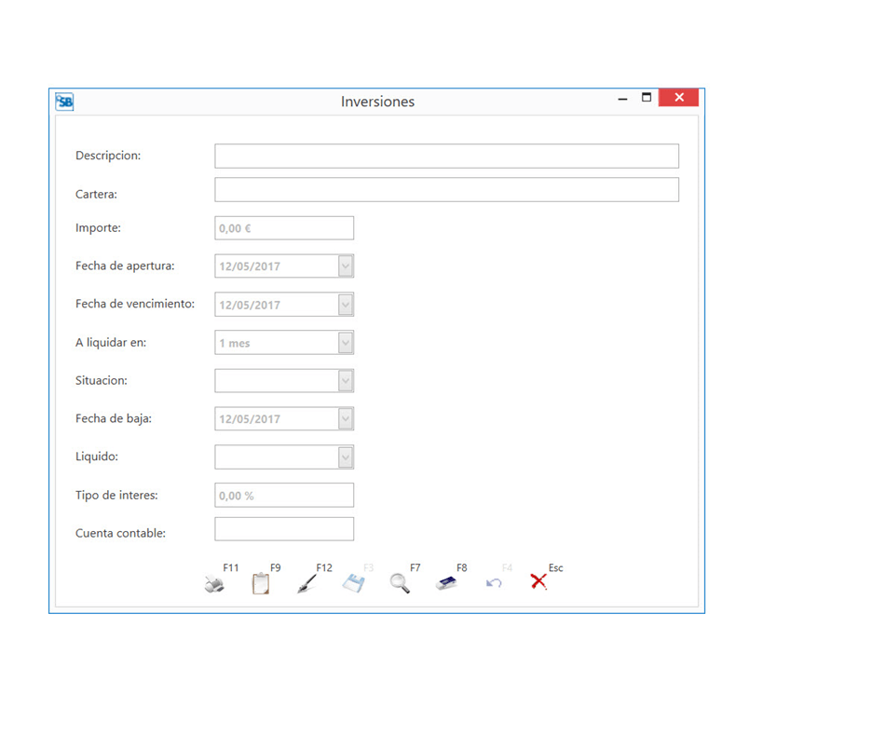
Task: Click the pen edit icon (F12)
Action: coord(306,584)
